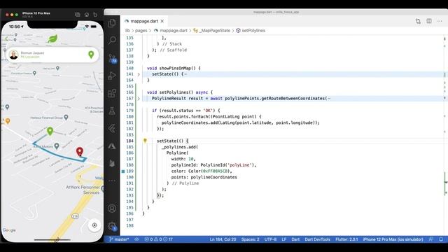Select the setPolylines breadcrumb segment
This screenshot has width=448, height=252.
253,31
